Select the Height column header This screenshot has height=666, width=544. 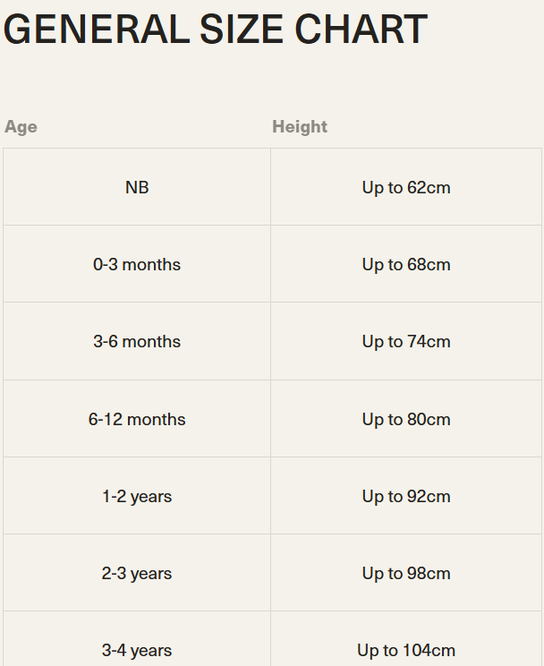click(300, 127)
